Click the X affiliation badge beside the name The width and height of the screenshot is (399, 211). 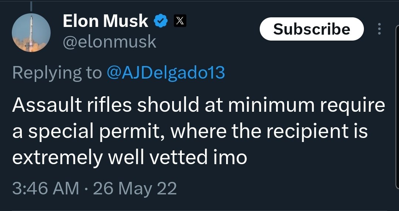tap(180, 21)
